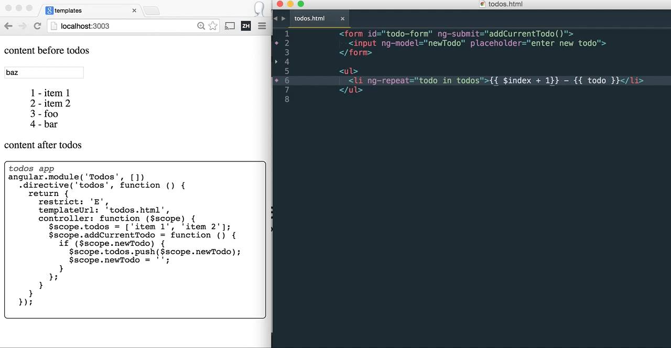671x348 pixels.
Task: Go back in the Chrome browser
Action: [x=8, y=26]
